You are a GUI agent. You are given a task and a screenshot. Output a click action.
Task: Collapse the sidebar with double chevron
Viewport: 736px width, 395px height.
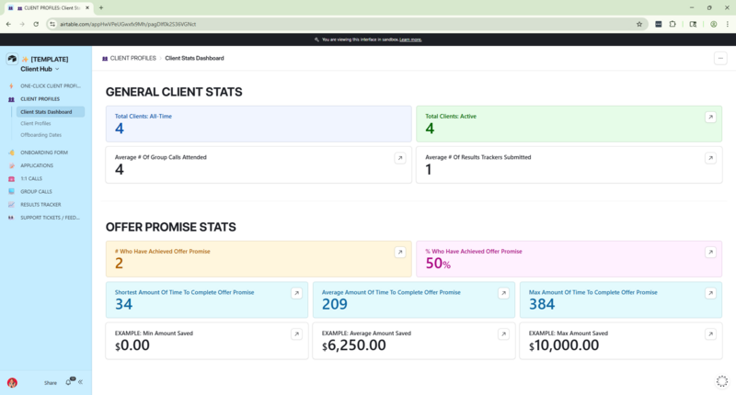[x=81, y=382]
